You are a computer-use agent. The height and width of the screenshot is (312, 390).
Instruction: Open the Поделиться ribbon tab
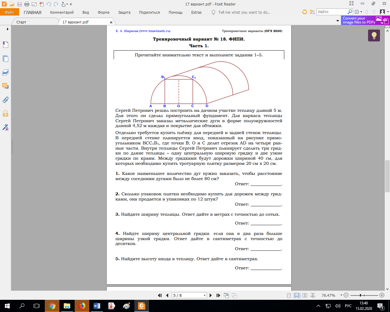tap(149, 12)
